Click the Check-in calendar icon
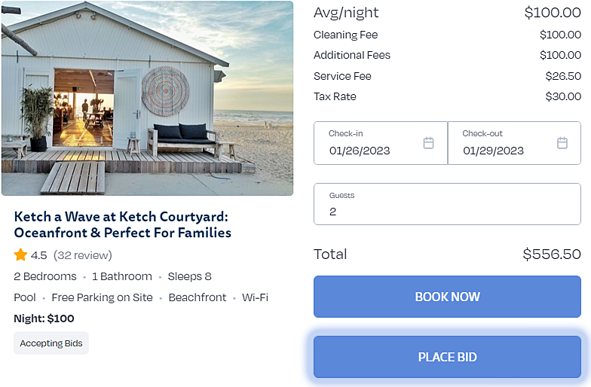 click(x=428, y=143)
